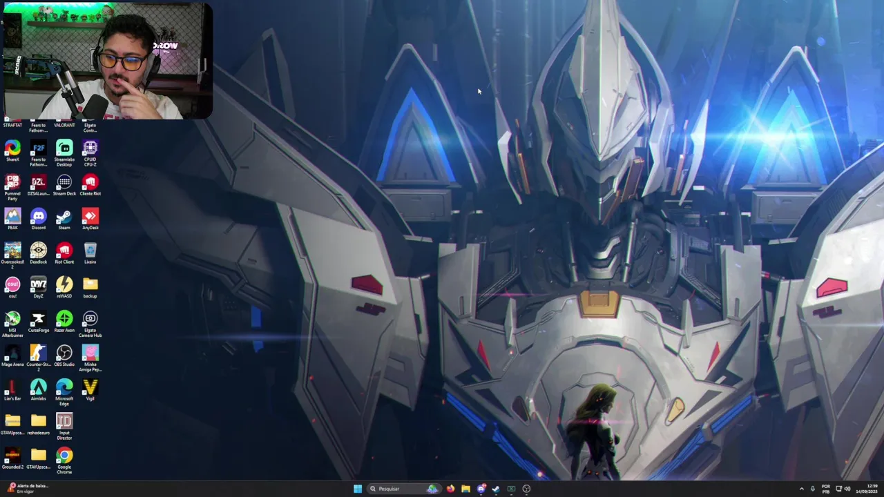
Task: Click the microphone icon in system tray
Action: coord(812,489)
